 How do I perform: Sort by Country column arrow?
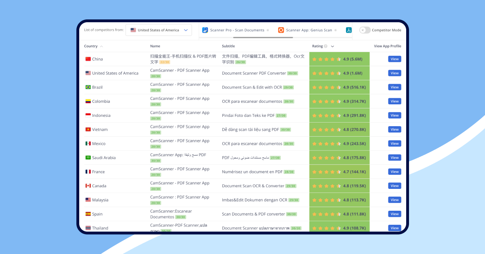coord(101,47)
